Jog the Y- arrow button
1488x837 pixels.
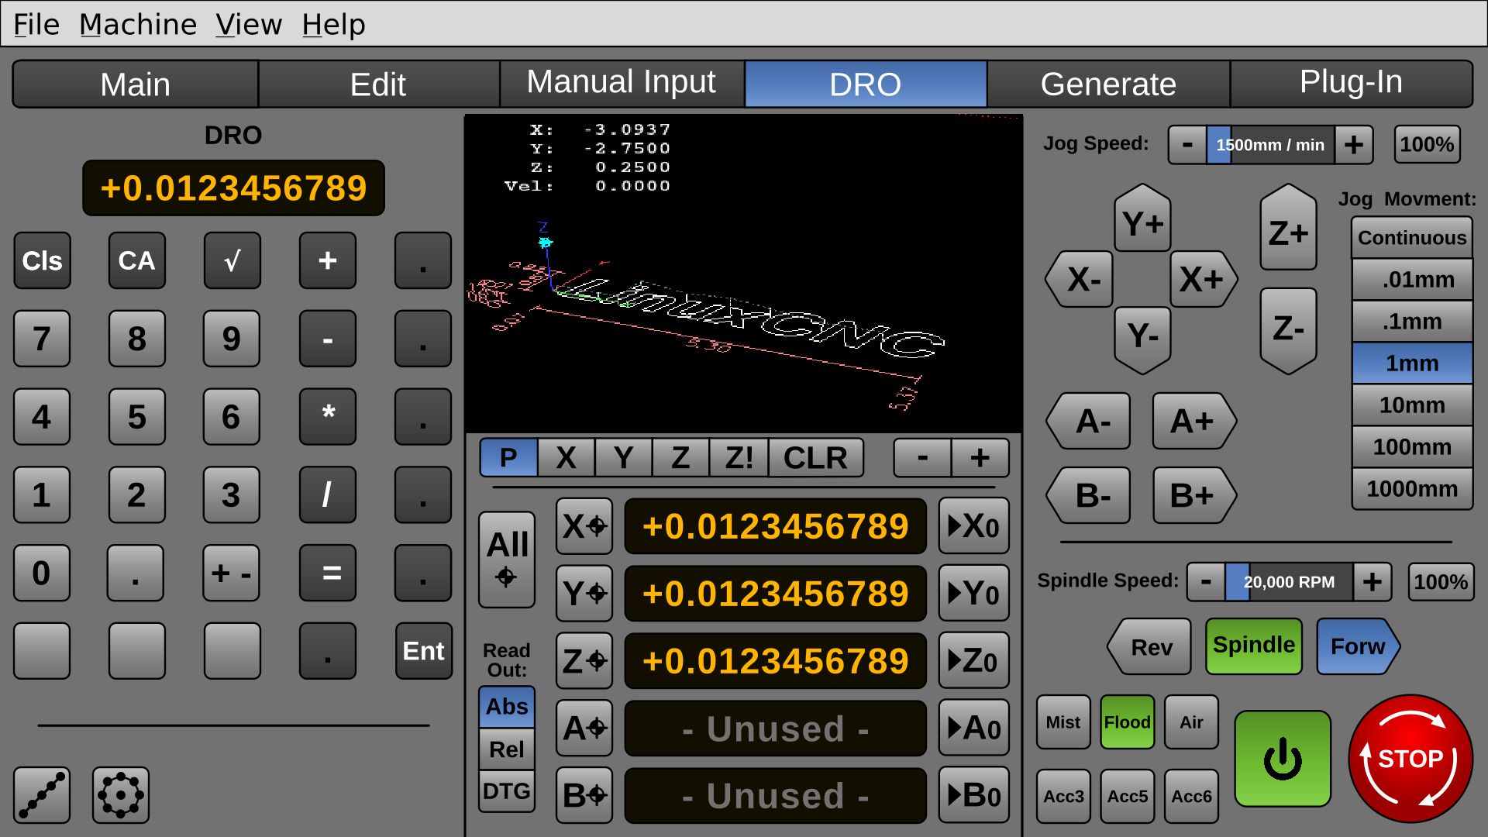[1142, 339]
